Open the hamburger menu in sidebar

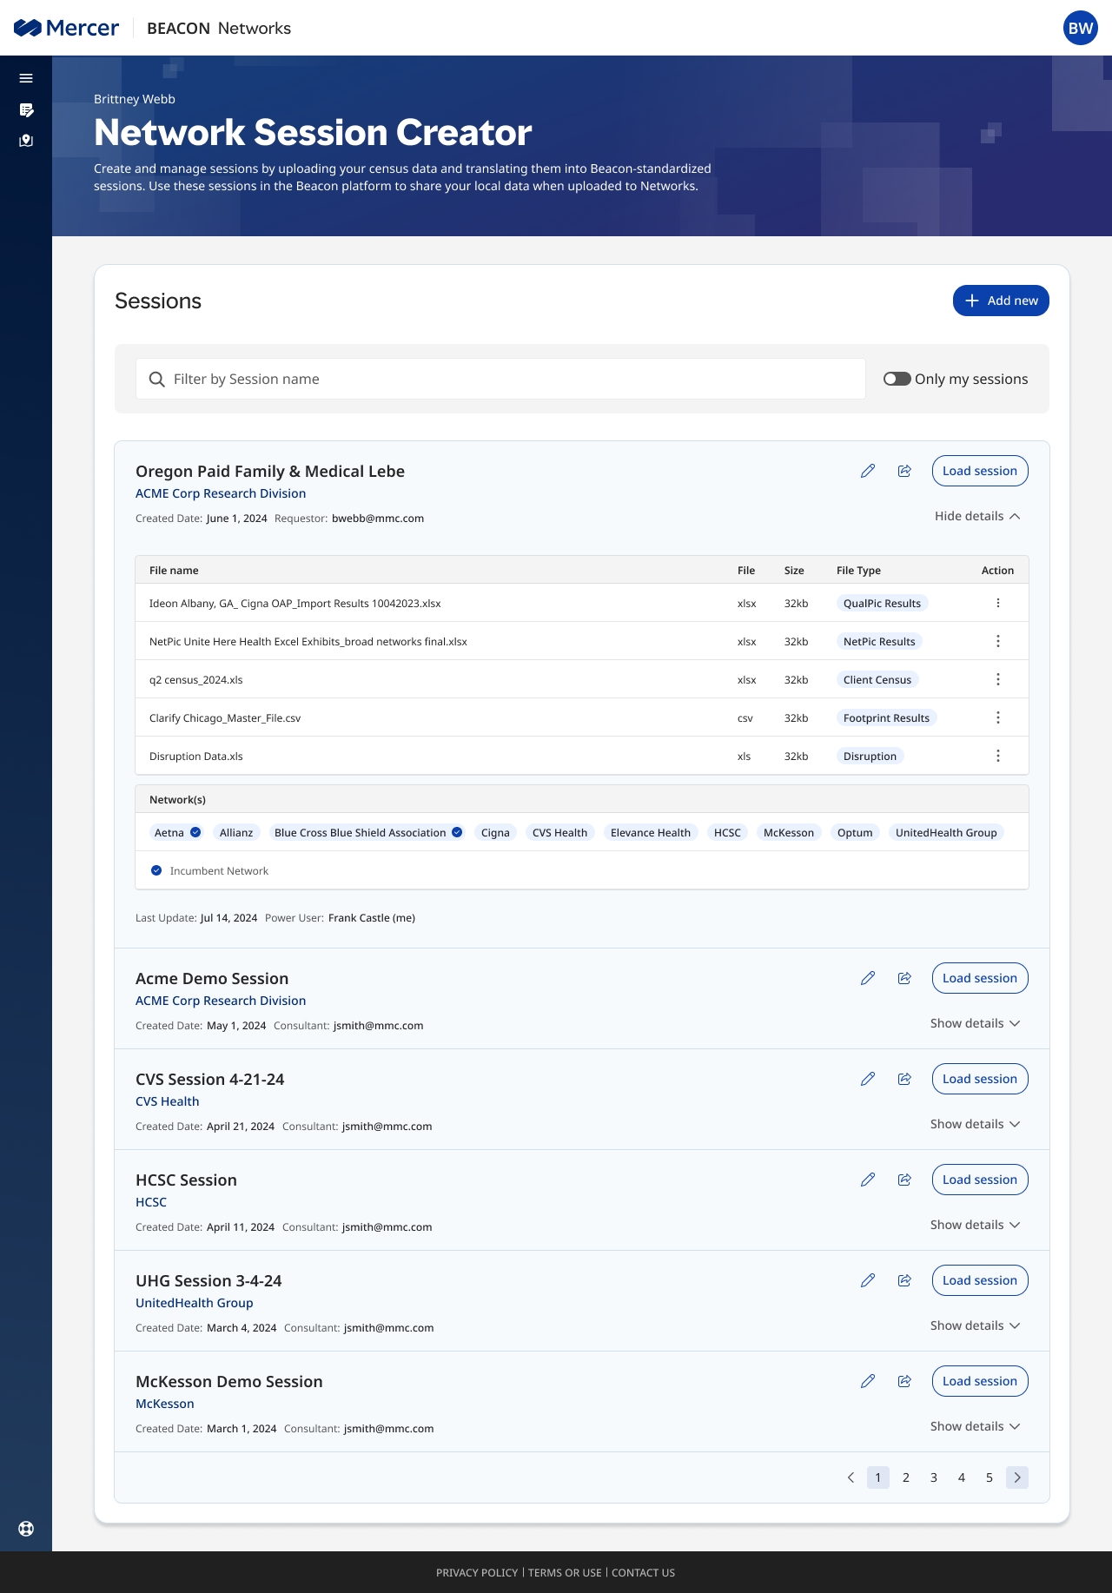tap(26, 78)
